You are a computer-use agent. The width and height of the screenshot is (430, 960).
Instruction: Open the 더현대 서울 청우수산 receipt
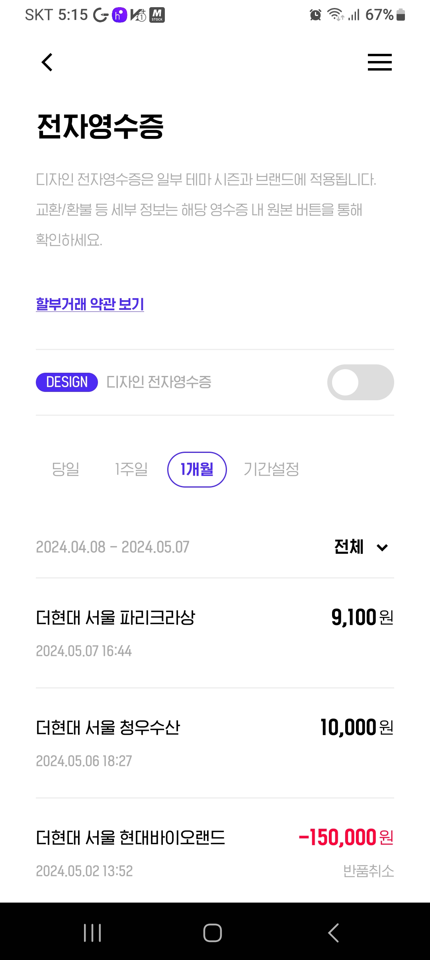[x=215, y=743]
